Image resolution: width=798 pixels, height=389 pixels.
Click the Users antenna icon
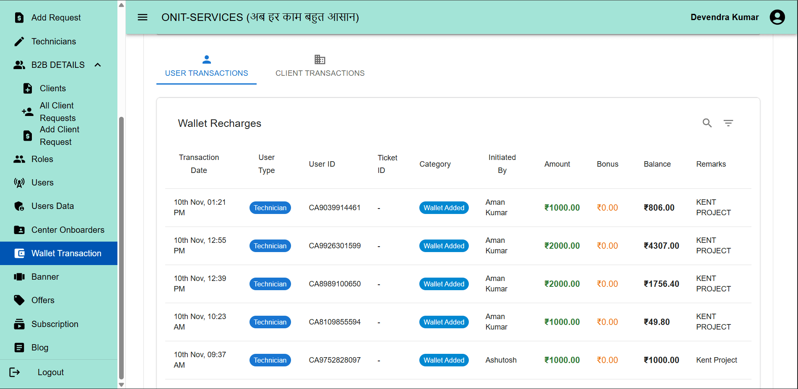19,183
